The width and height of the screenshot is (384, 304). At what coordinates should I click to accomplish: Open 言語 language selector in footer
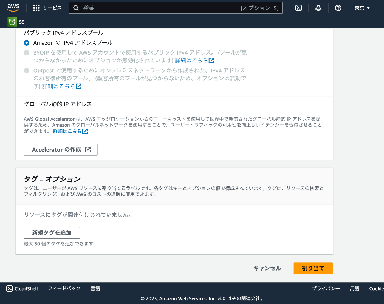pos(95,289)
